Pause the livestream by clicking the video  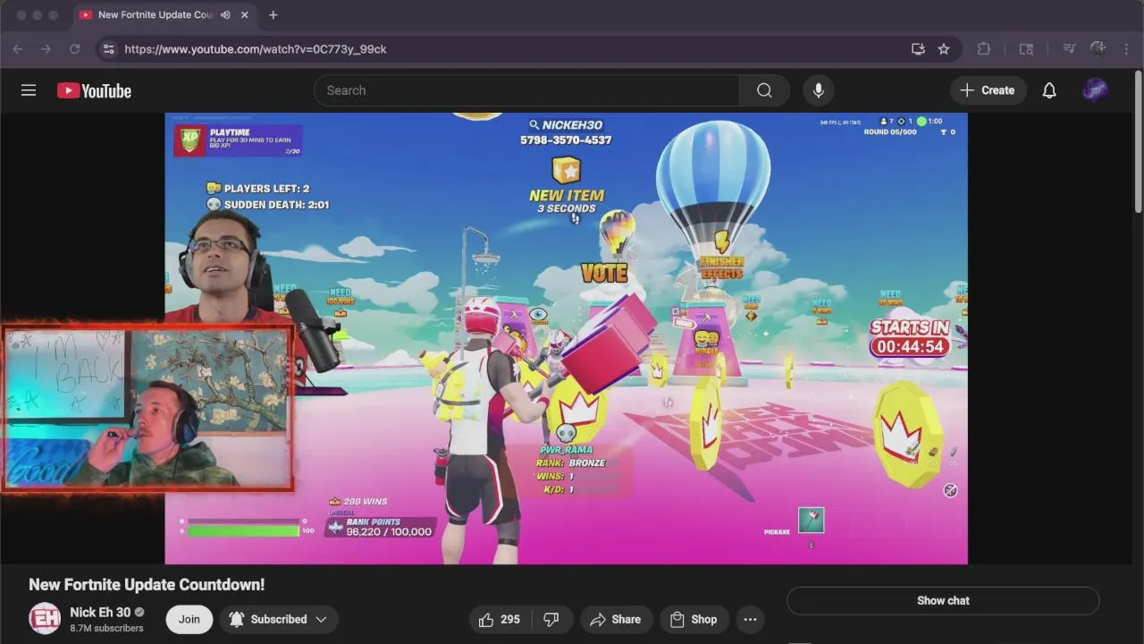coord(566,338)
